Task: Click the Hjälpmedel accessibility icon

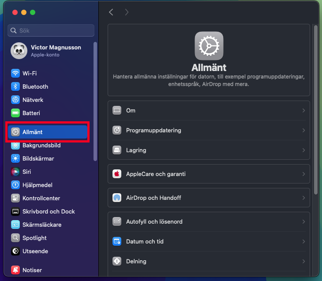Action: pyautogui.click(x=15, y=185)
